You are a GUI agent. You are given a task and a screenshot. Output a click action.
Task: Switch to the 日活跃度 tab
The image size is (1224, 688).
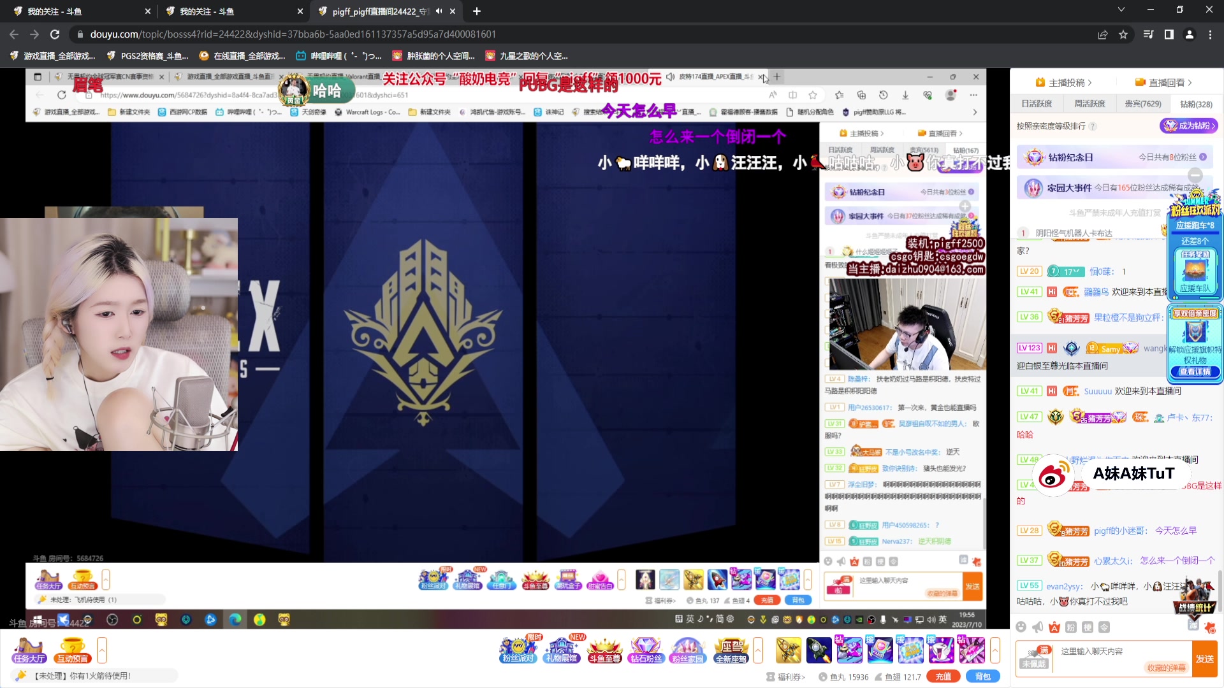1037,104
